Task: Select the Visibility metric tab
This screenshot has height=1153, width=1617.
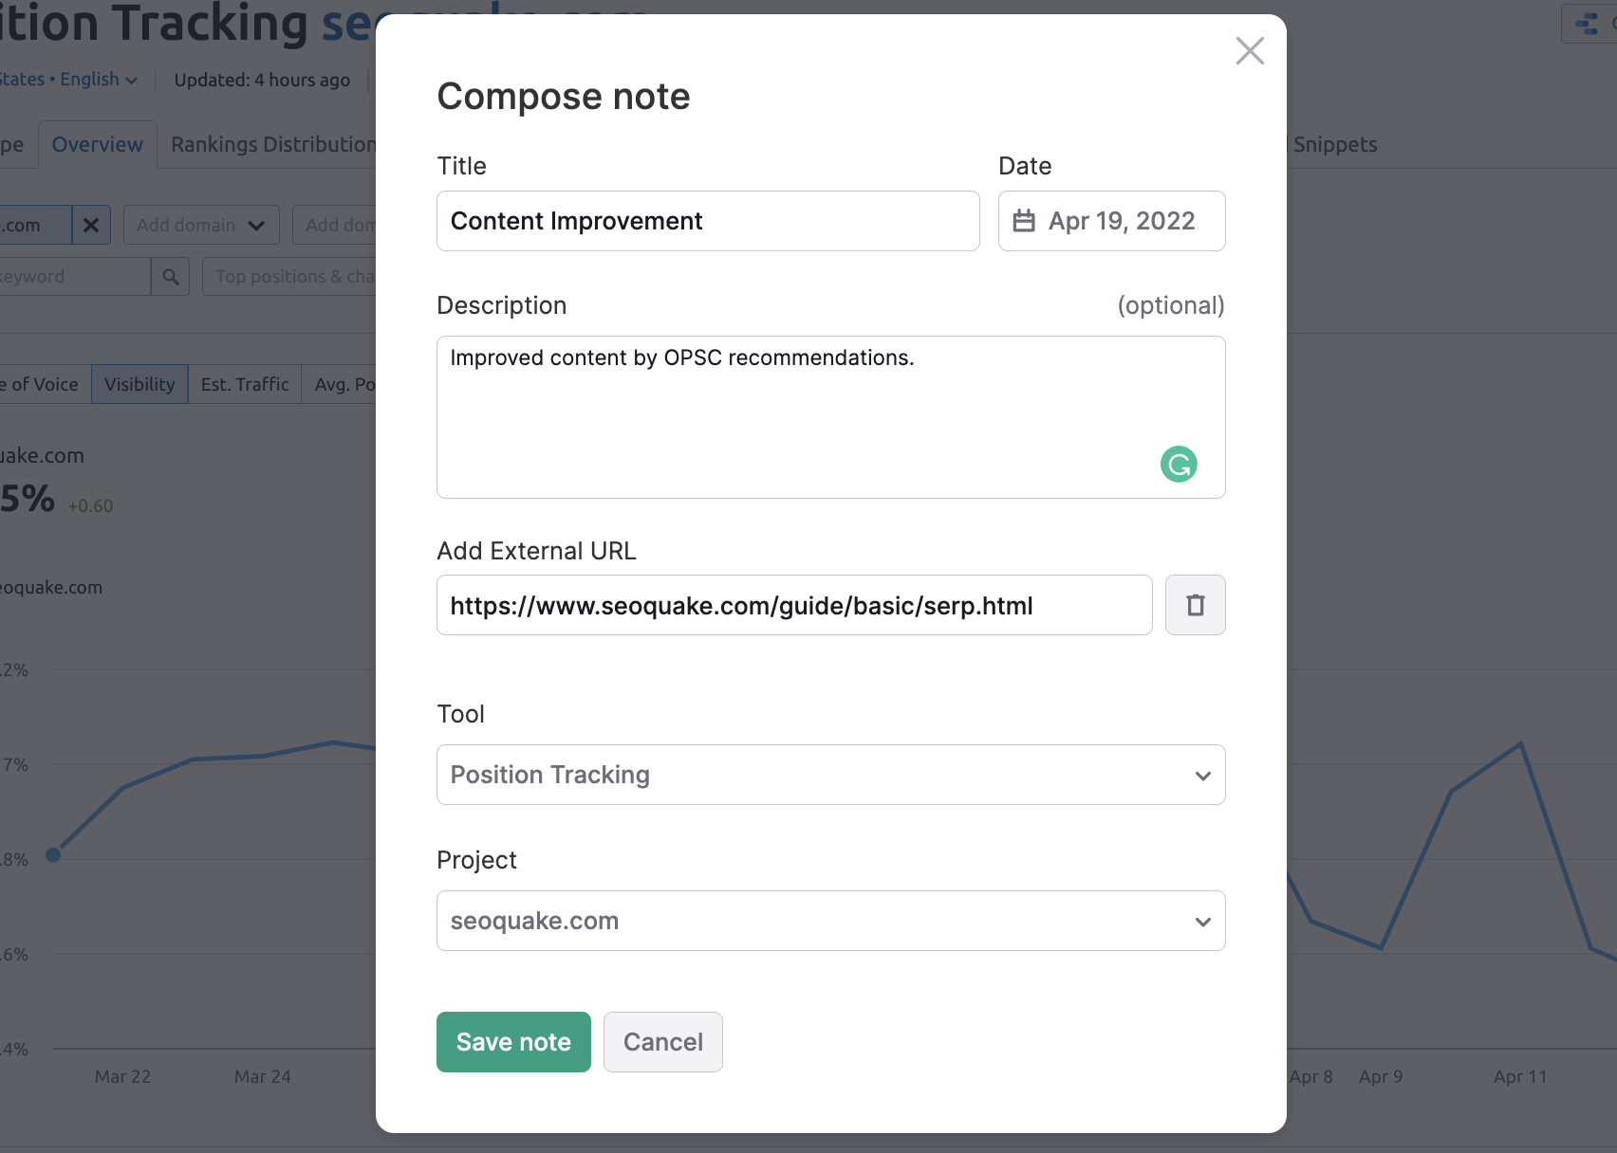Action: (x=139, y=384)
